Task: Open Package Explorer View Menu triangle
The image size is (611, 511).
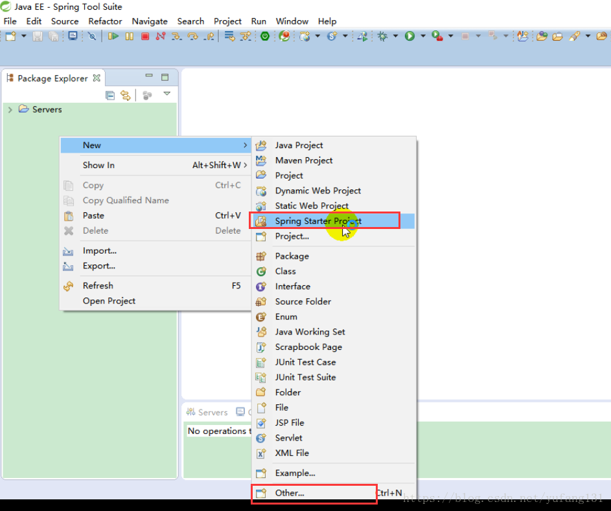Action: click(x=167, y=94)
